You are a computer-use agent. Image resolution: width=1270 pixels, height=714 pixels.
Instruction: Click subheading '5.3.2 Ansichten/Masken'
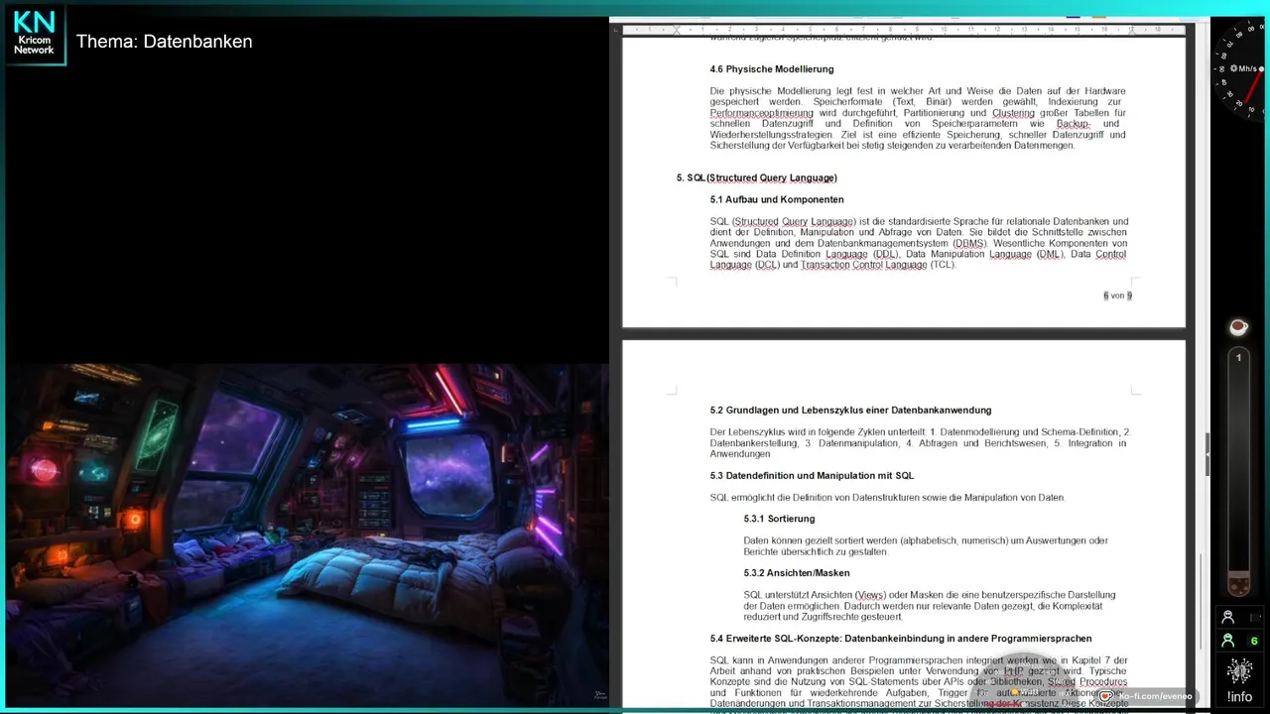click(797, 573)
